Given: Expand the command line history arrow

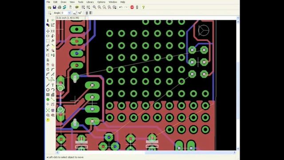Looking at the screenshot, I should coord(238,18).
